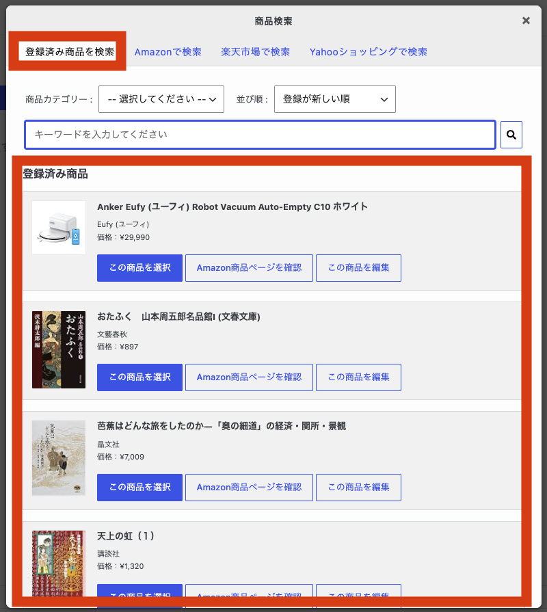
Task: Click the 晶文社 publisher text
Action: [108, 444]
